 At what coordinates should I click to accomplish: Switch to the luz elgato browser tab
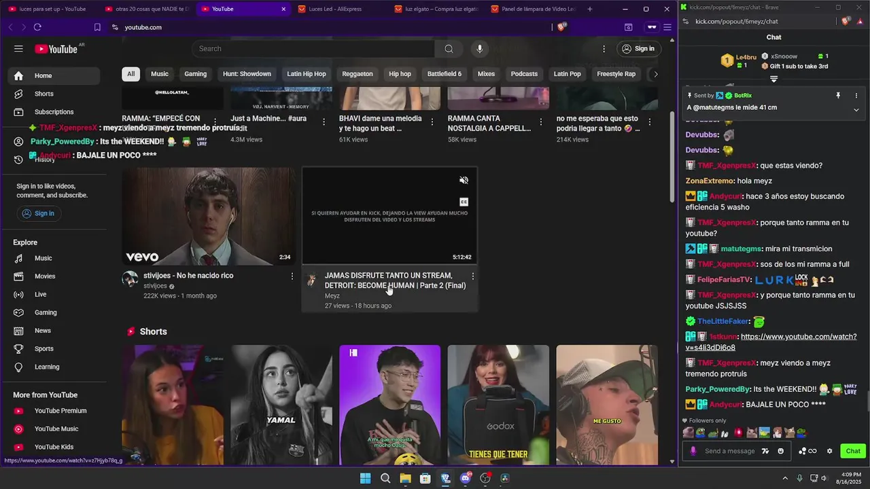(436, 9)
